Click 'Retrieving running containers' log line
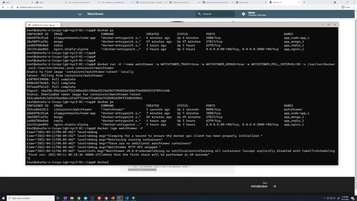This screenshot has height=201, width=357. (94, 140)
